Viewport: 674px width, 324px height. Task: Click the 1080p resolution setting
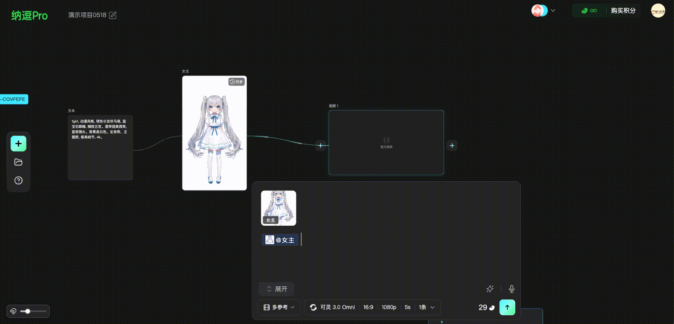(x=389, y=307)
